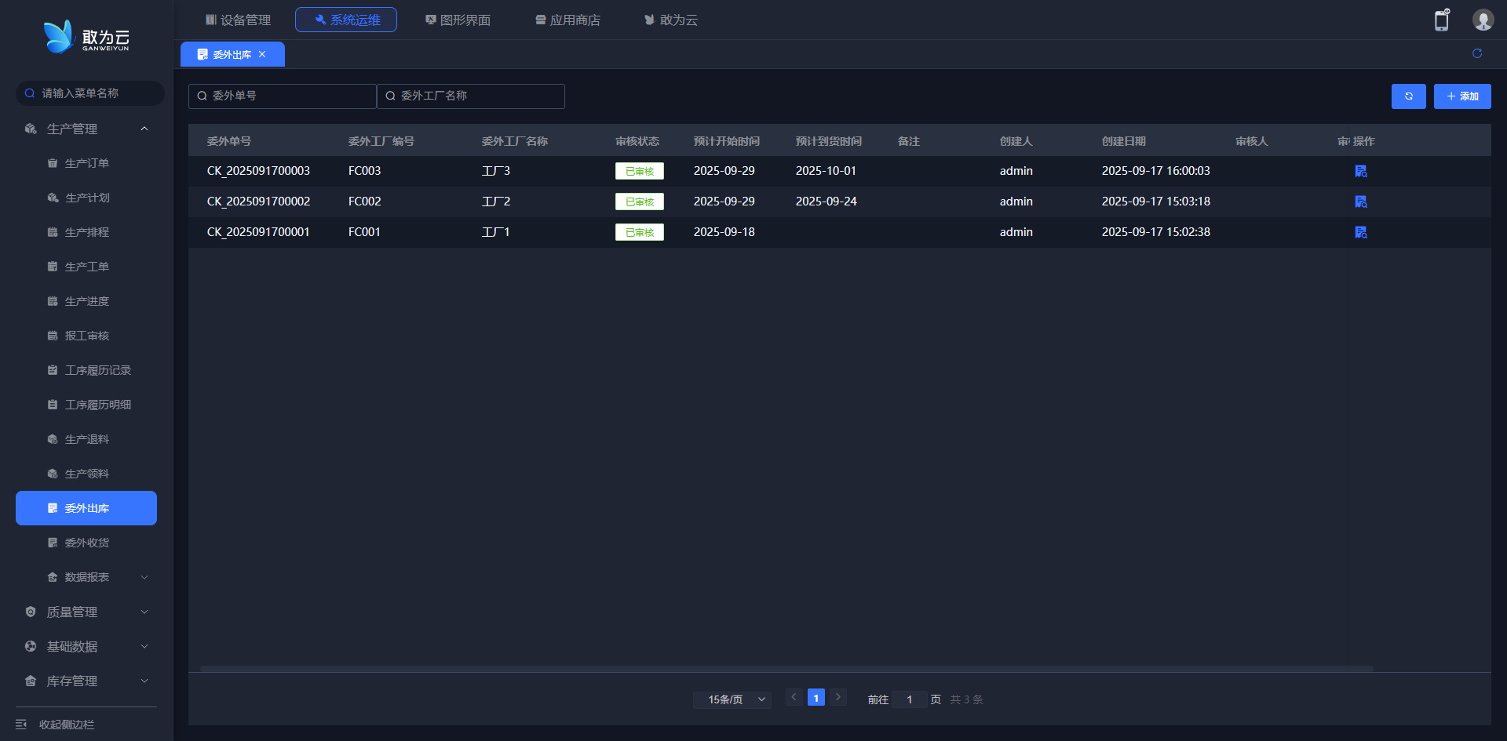Open the 15条/页 page size dropdown

(732, 699)
